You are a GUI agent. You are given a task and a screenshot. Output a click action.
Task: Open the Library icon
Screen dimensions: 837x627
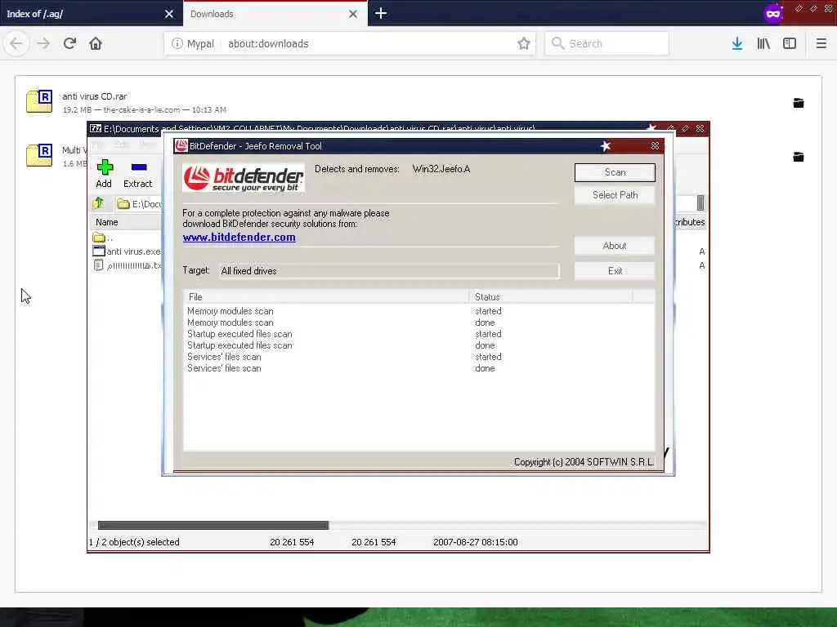763,44
